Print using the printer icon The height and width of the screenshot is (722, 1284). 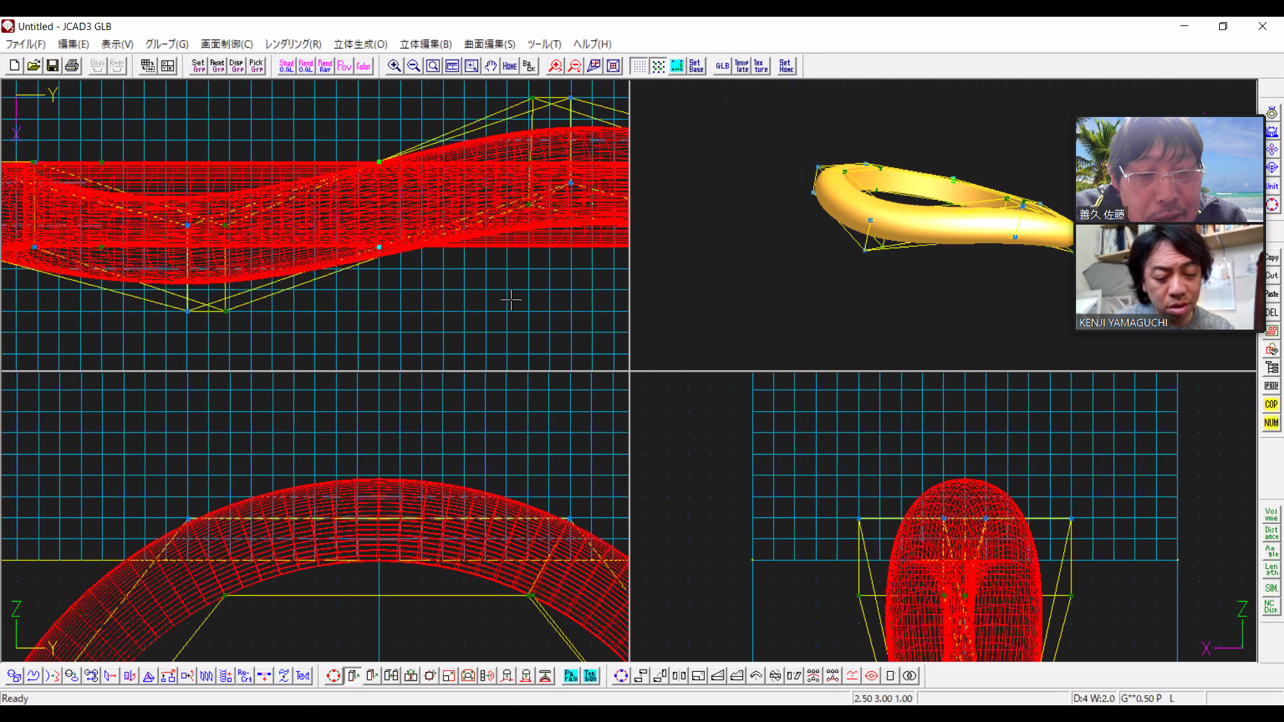click(72, 66)
